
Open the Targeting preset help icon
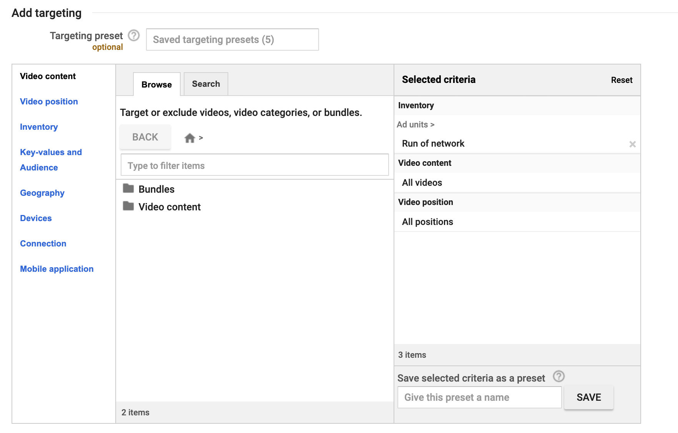[133, 36]
